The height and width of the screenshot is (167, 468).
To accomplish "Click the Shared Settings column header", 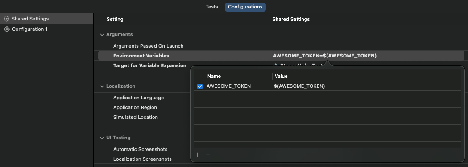I will tap(291, 19).
